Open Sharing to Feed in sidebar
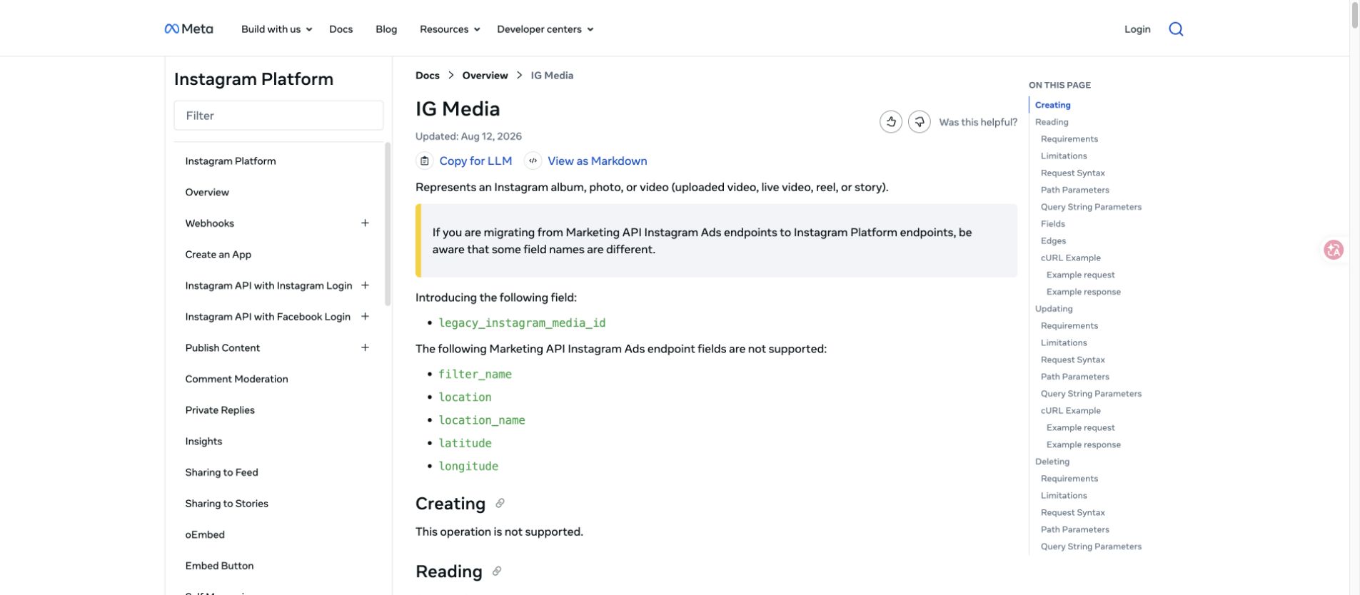Image resolution: width=1360 pixels, height=595 pixels. click(x=221, y=472)
